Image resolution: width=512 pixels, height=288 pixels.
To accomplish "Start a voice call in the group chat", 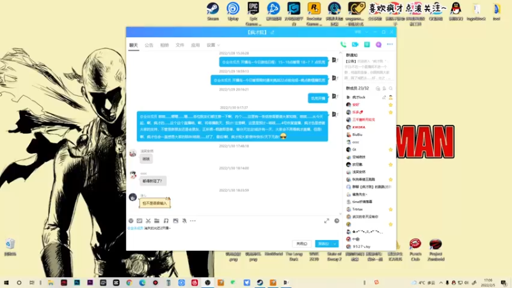I will point(343,44).
